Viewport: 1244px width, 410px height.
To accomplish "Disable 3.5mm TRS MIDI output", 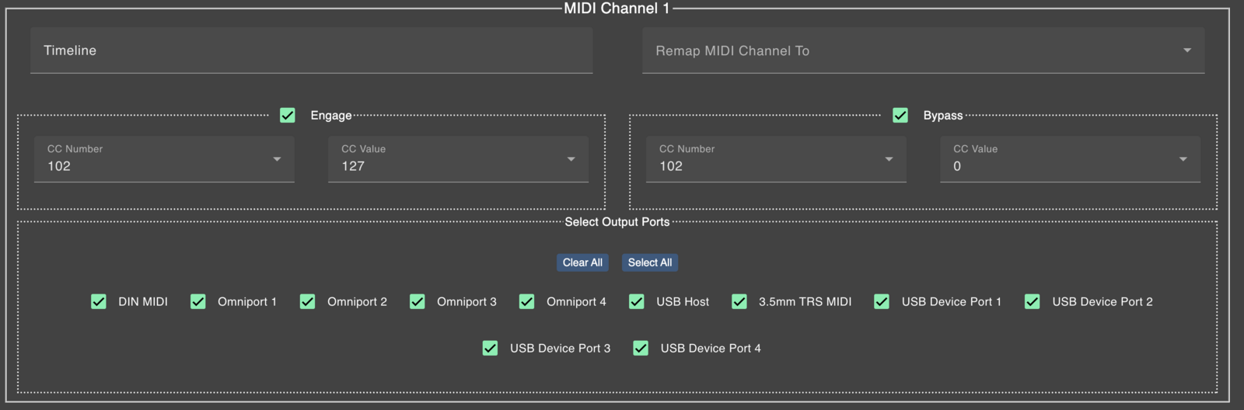I will point(739,302).
